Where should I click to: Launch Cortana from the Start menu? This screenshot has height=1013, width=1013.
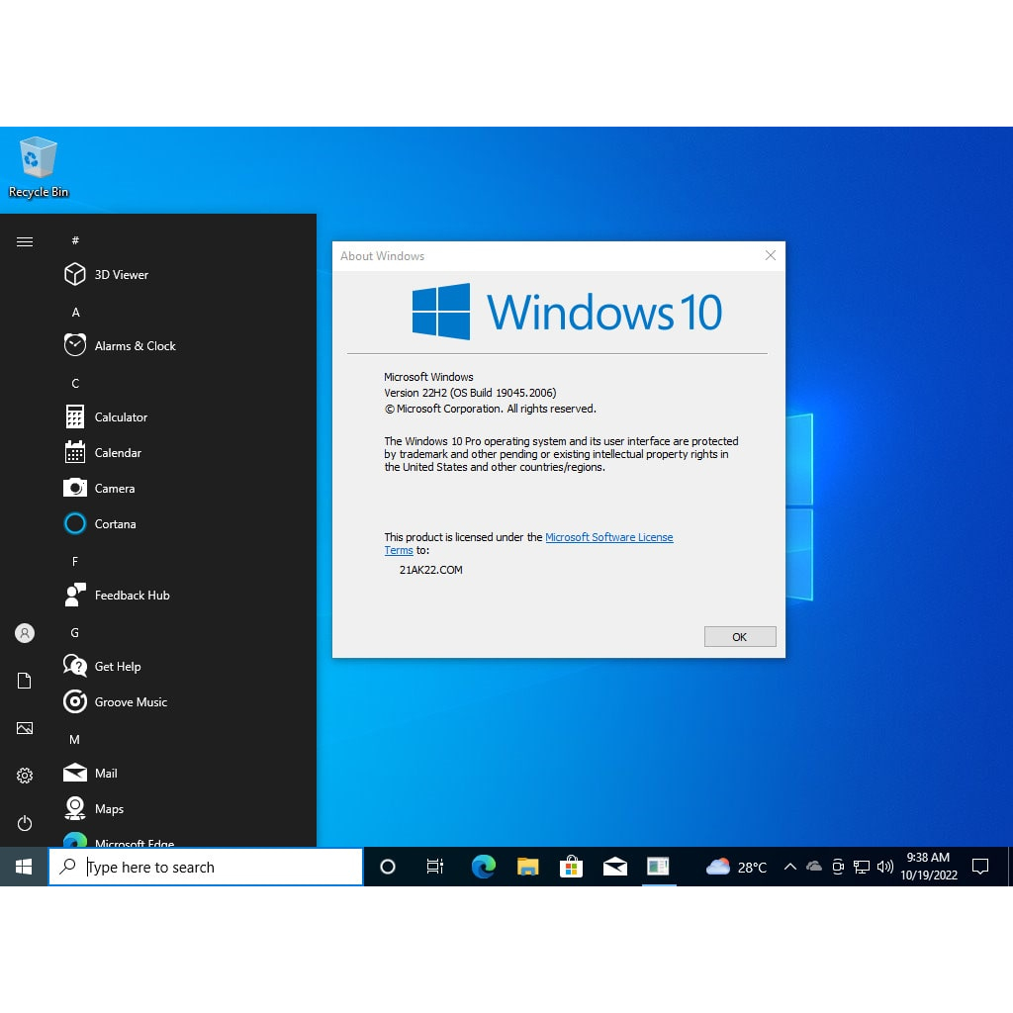tap(115, 524)
